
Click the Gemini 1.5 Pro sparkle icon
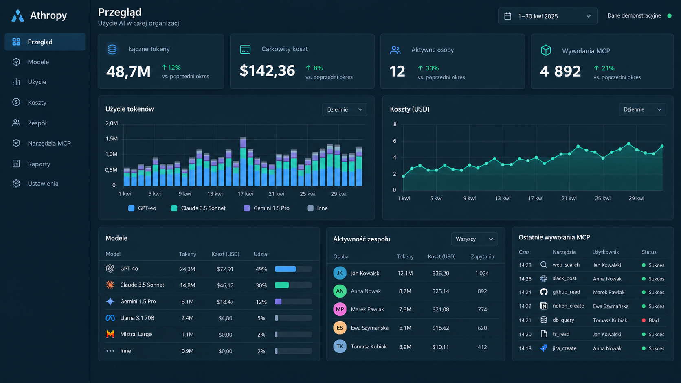tap(110, 302)
